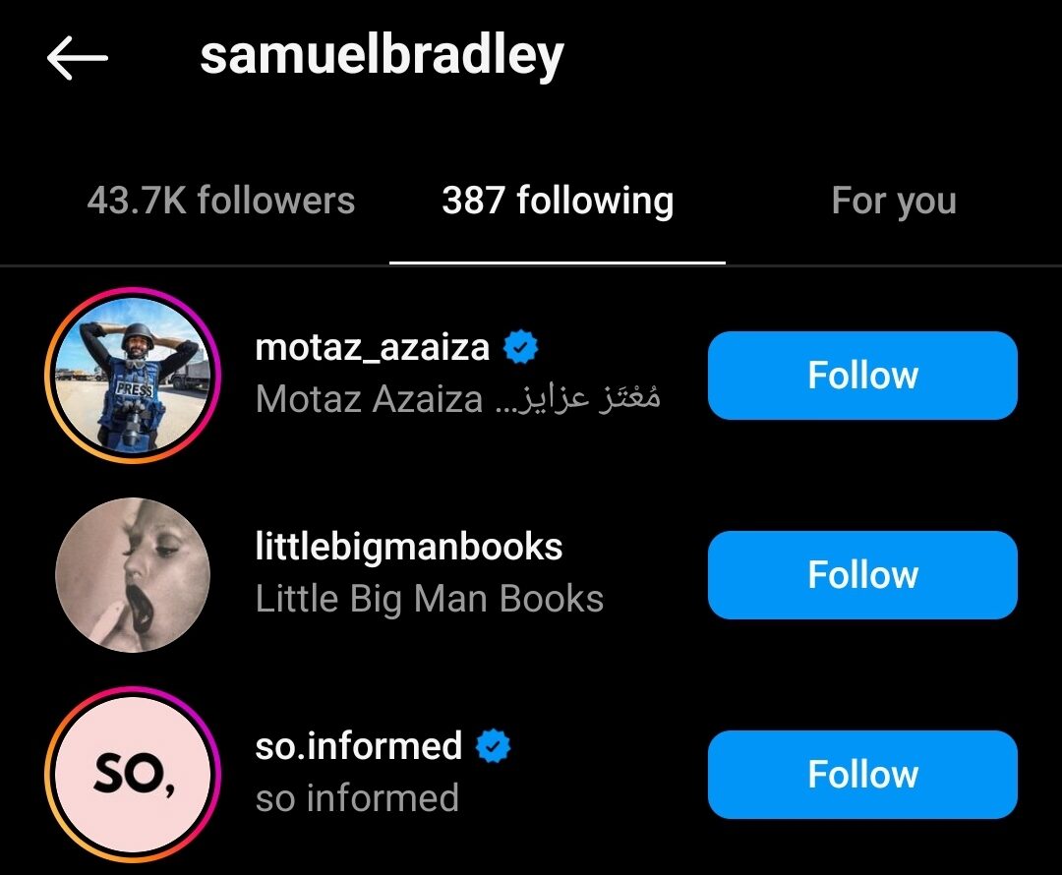The height and width of the screenshot is (875, 1062).
Task: Follow motaz_azaiza
Action: point(862,376)
